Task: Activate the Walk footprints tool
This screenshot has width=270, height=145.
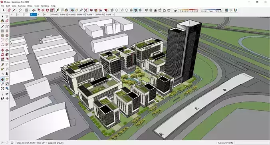Action: pyautogui.click(x=2, y=99)
